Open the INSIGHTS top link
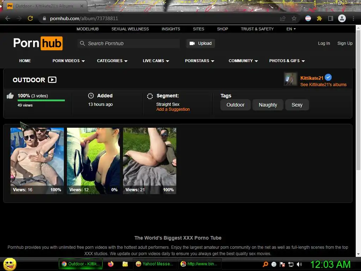361x271 pixels. pyautogui.click(x=171, y=29)
